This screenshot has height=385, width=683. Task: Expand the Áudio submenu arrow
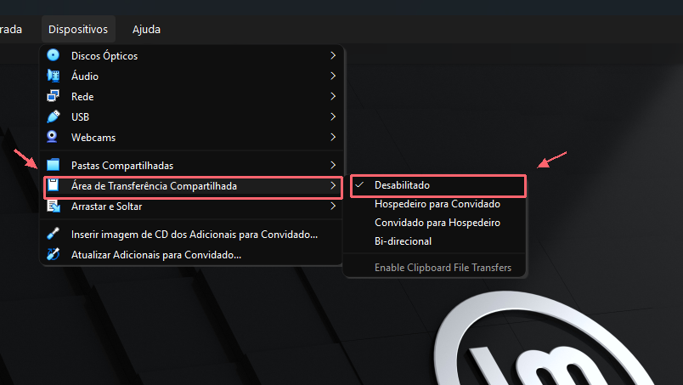click(333, 76)
